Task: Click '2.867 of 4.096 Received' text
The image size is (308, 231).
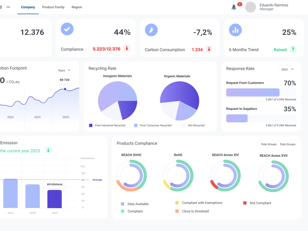Action: point(281,99)
